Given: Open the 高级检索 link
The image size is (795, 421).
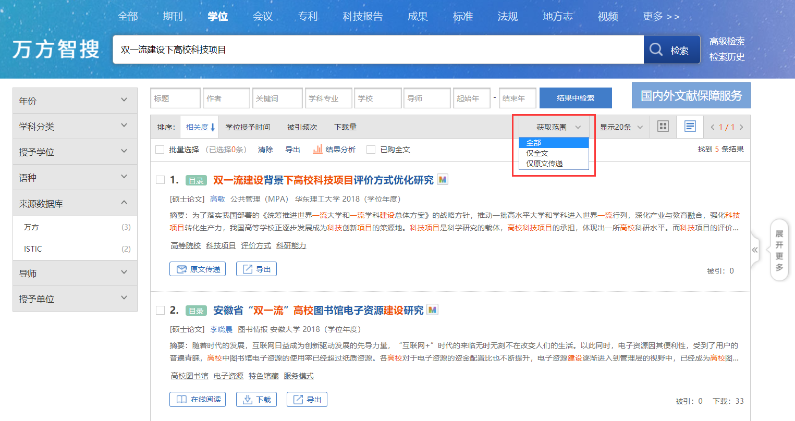Looking at the screenshot, I should [x=727, y=41].
